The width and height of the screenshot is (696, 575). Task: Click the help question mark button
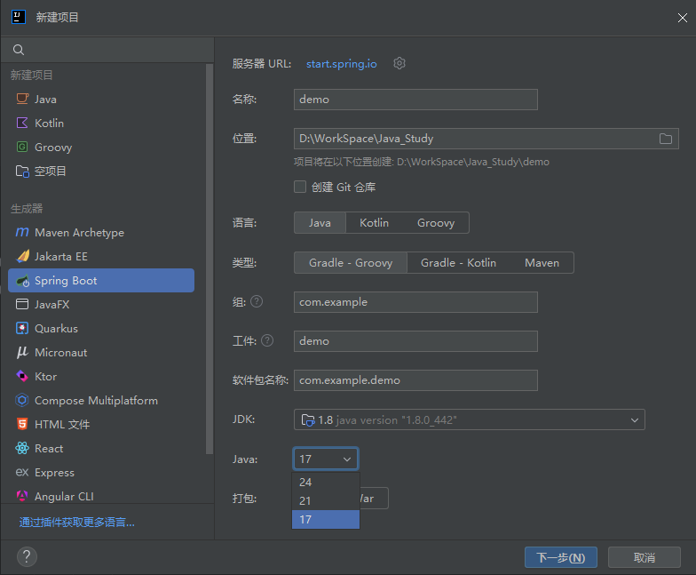point(27,556)
